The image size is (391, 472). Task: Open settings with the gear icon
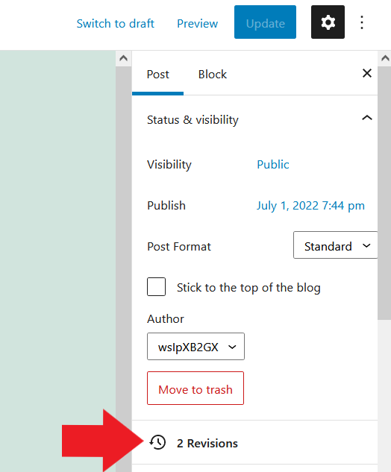(328, 22)
